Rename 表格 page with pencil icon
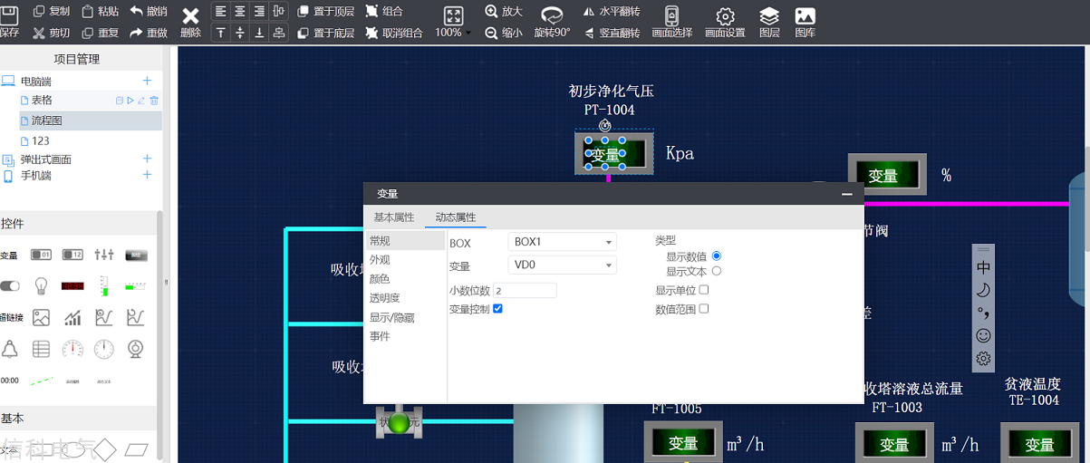This screenshot has width=1090, height=463. click(x=141, y=101)
